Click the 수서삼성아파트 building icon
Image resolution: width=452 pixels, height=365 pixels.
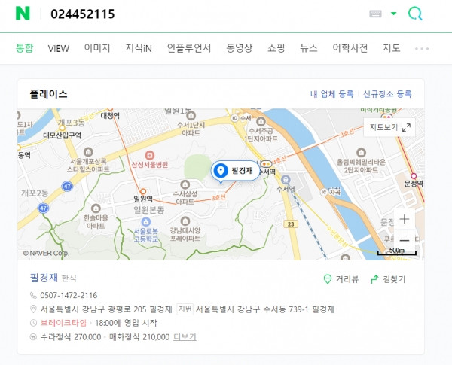click(185, 184)
